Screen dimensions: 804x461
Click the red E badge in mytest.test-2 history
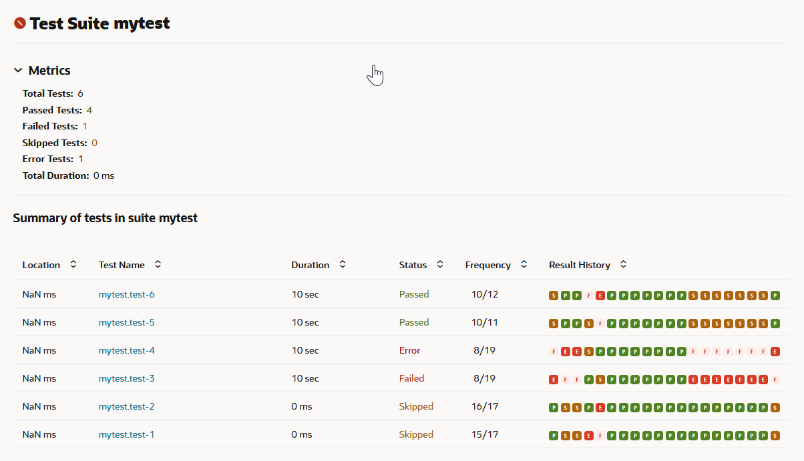tap(600, 408)
